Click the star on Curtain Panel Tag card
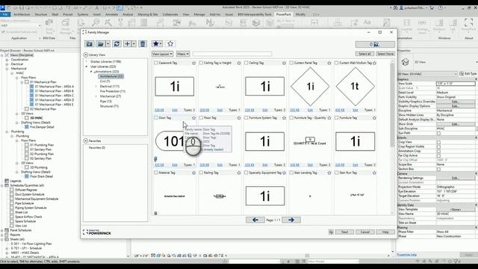 [x=329, y=63]
